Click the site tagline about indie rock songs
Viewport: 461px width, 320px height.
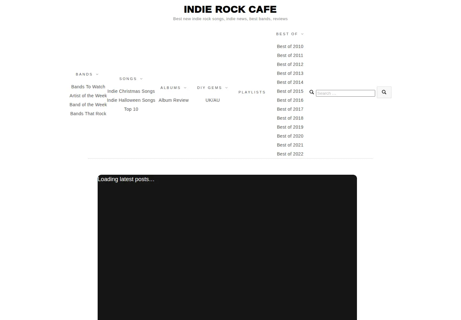point(230,19)
